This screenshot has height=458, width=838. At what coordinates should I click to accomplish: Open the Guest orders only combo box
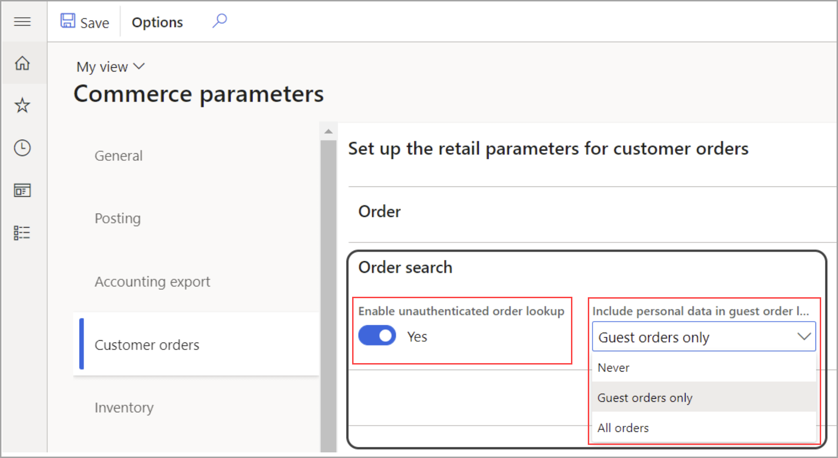(704, 336)
